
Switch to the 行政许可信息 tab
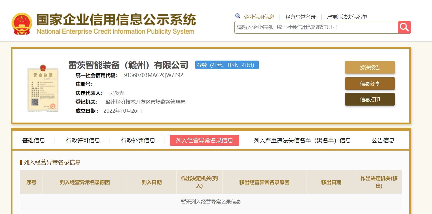83,140
